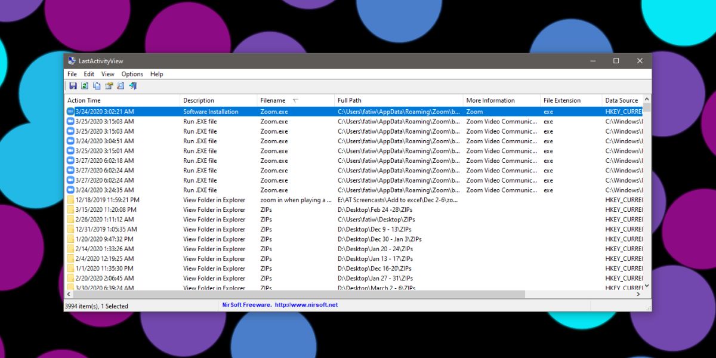Sort by the Full Path column header
This screenshot has height=358, width=716.
click(399, 100)
